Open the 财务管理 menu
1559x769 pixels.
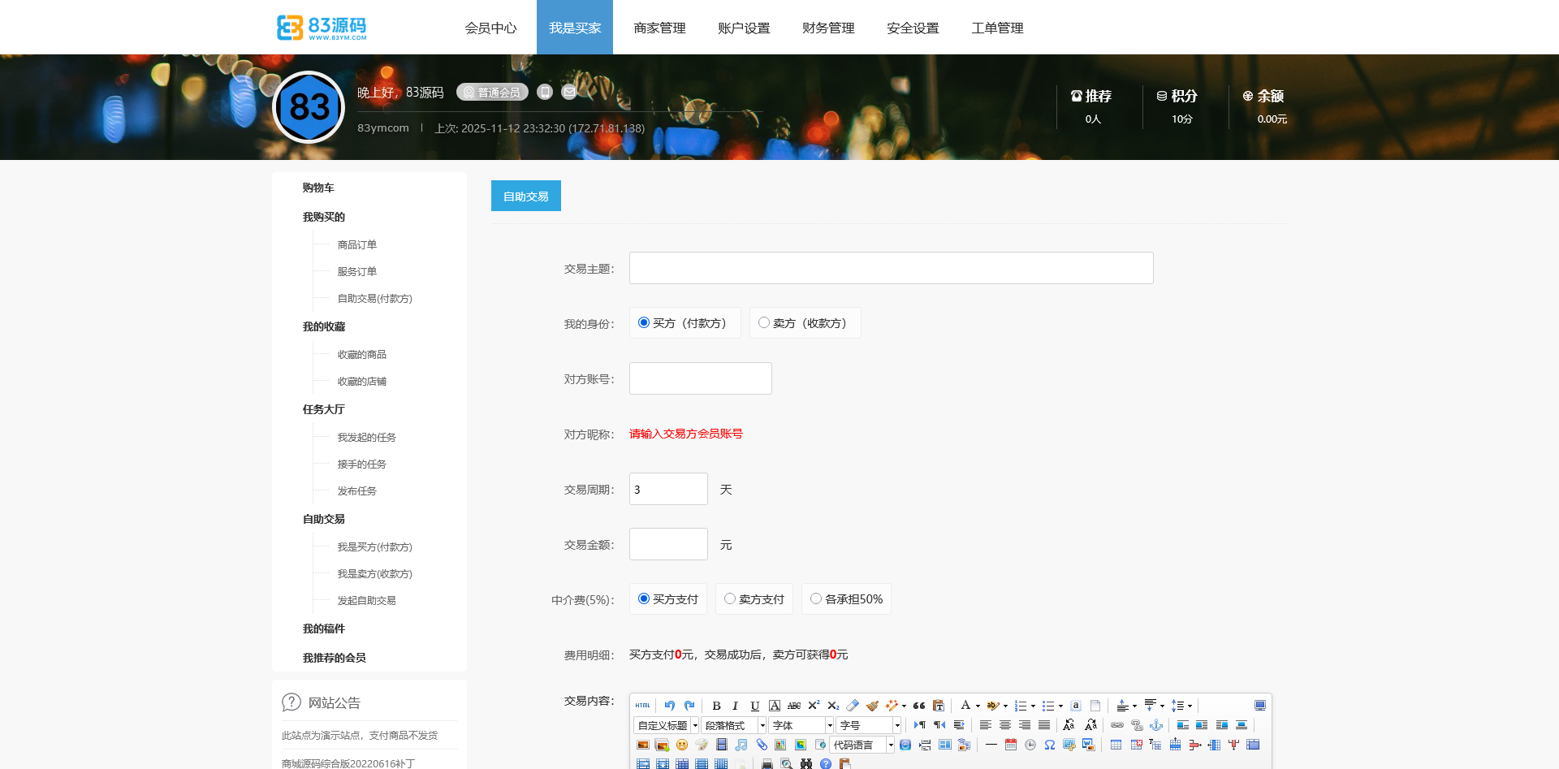point(828,28)
